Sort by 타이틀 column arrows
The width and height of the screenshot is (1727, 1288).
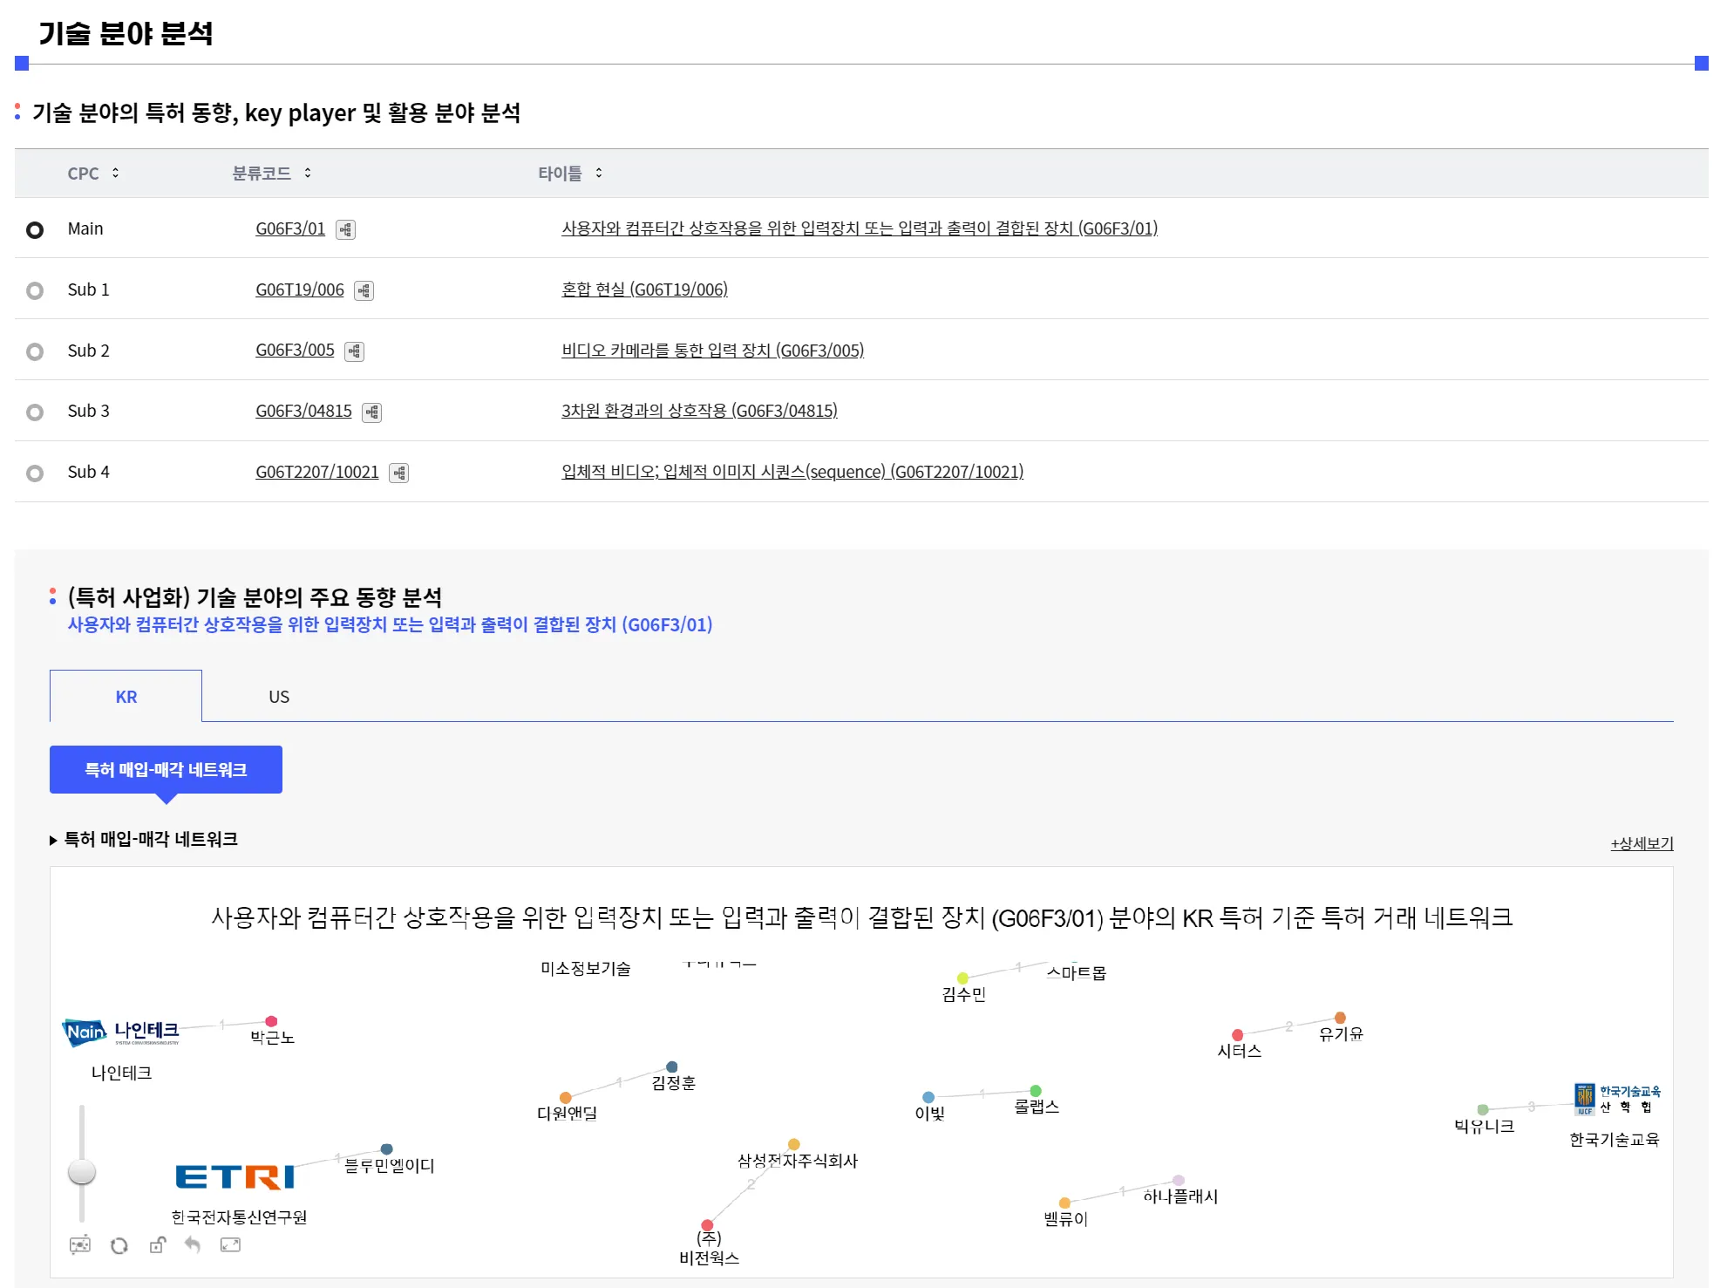(599, 173)
